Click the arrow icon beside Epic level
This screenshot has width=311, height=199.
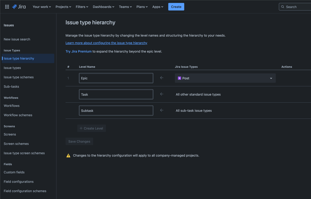(162, 78)
